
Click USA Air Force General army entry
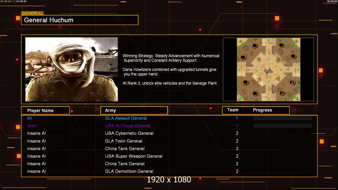(127, 126)
